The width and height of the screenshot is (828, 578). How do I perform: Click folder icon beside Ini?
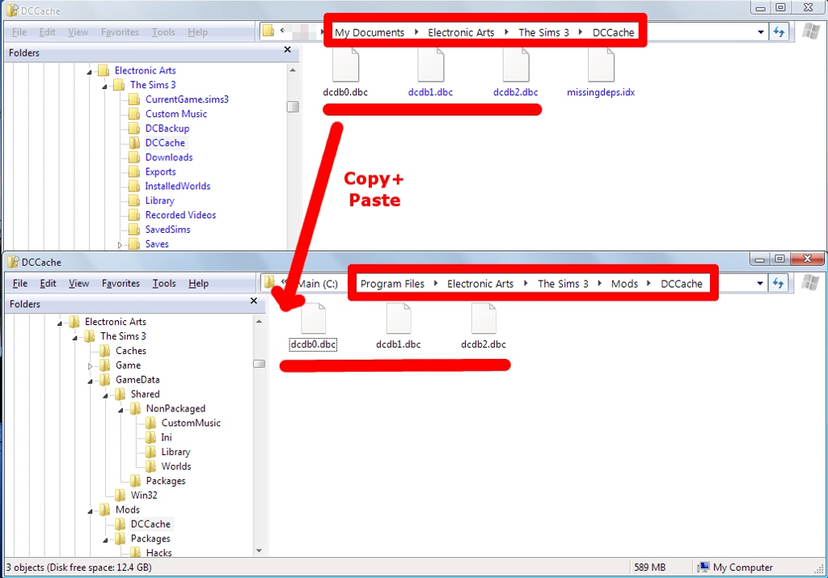[150, 437]
